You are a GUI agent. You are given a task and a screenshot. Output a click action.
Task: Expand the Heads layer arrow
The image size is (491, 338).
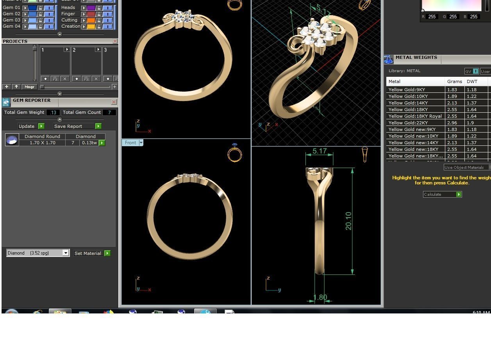pyautogui.click(x=84, y=8)
